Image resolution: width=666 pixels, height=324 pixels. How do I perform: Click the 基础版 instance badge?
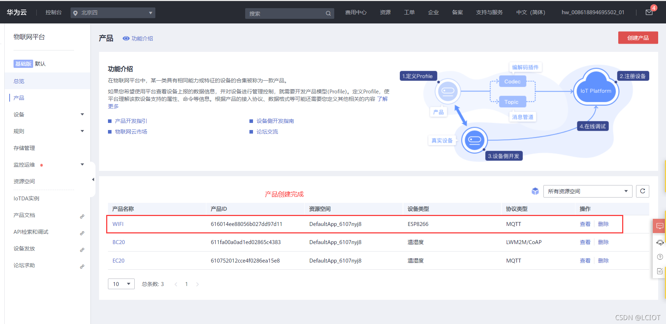23,64
